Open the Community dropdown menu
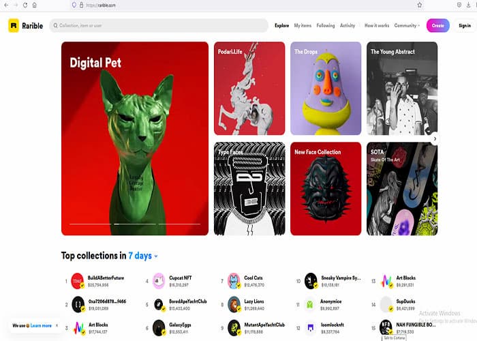This screenshot has width=477, height=341. click(x=407, y=25)
